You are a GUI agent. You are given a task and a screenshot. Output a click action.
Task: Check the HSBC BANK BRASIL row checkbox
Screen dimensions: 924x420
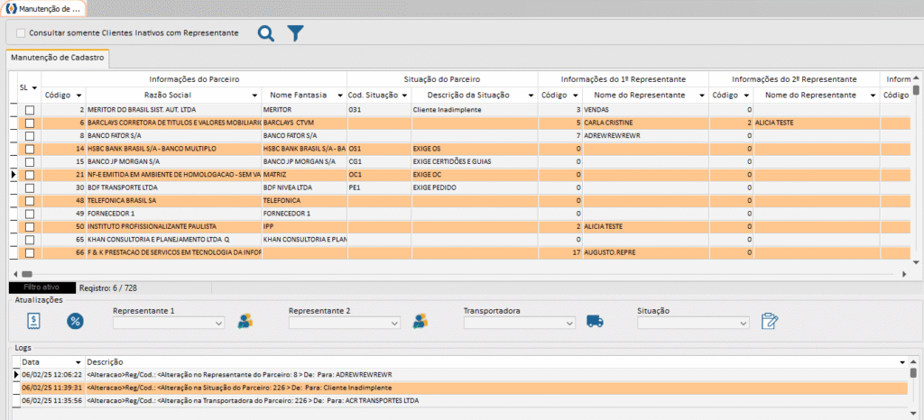point(30,149)
